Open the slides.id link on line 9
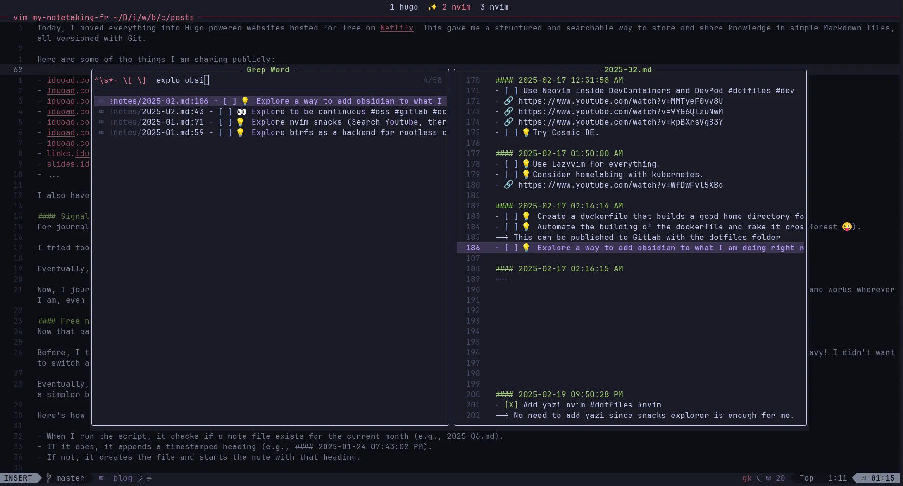This screenshot has height=486, width=903. pyautogui.click(x=68, y=164)
